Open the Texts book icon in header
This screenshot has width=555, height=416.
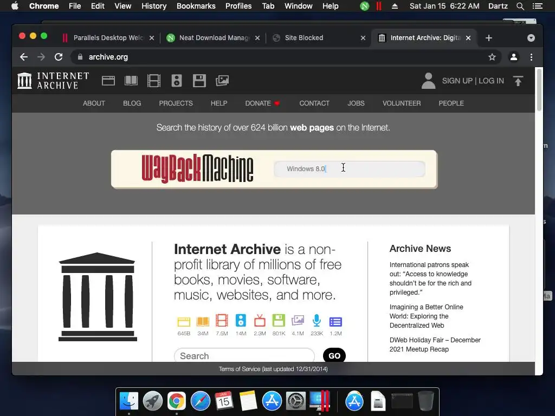tap(131, 81)
